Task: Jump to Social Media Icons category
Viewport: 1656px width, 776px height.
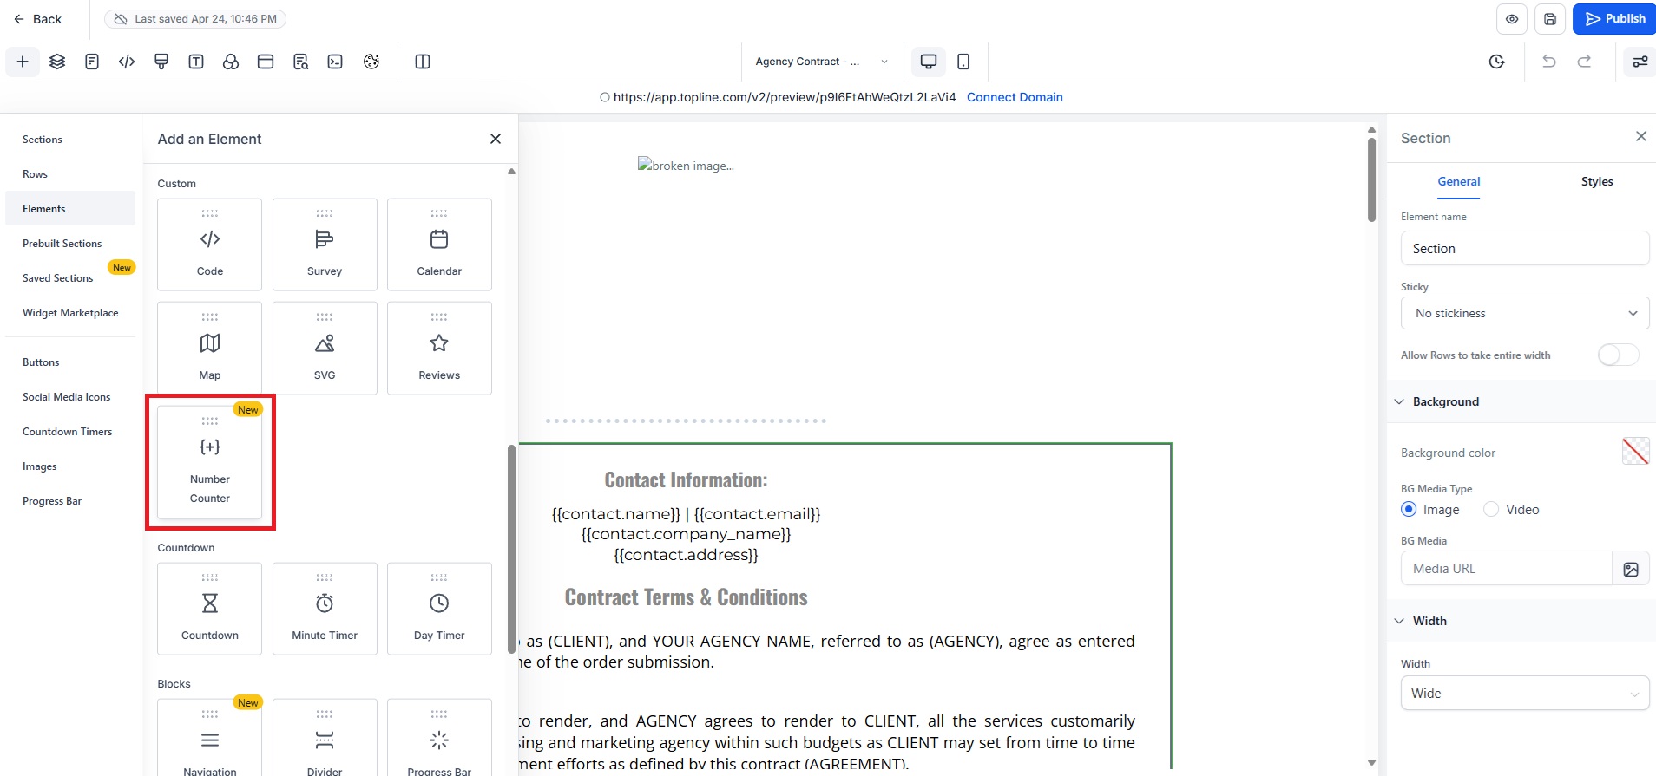Action: (66, 397)
